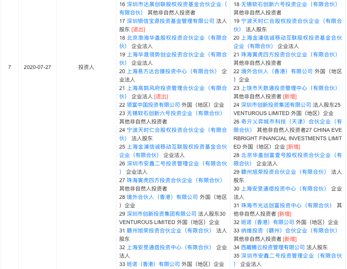Click the [退出] tag after 上海高鹄风府 entry

[x=161, y=97]
